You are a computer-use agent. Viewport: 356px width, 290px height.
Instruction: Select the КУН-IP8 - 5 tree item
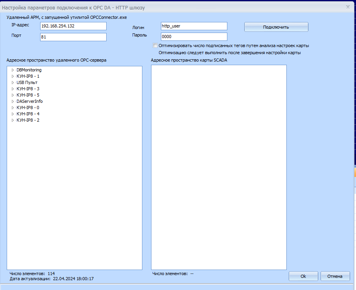point(28,95)
